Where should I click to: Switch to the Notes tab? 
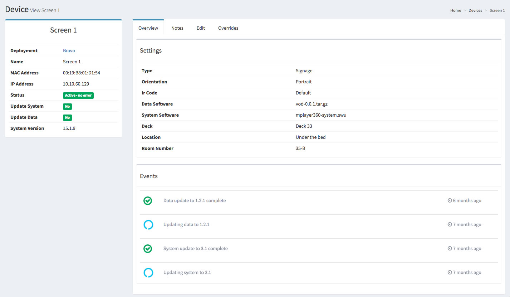[x=177, y=28]
